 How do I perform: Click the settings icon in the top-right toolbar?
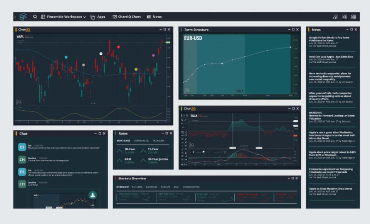[345, 17]
